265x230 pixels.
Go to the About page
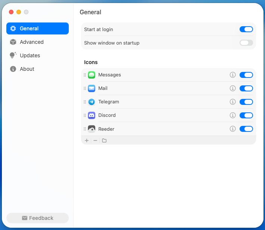[27, 69]
